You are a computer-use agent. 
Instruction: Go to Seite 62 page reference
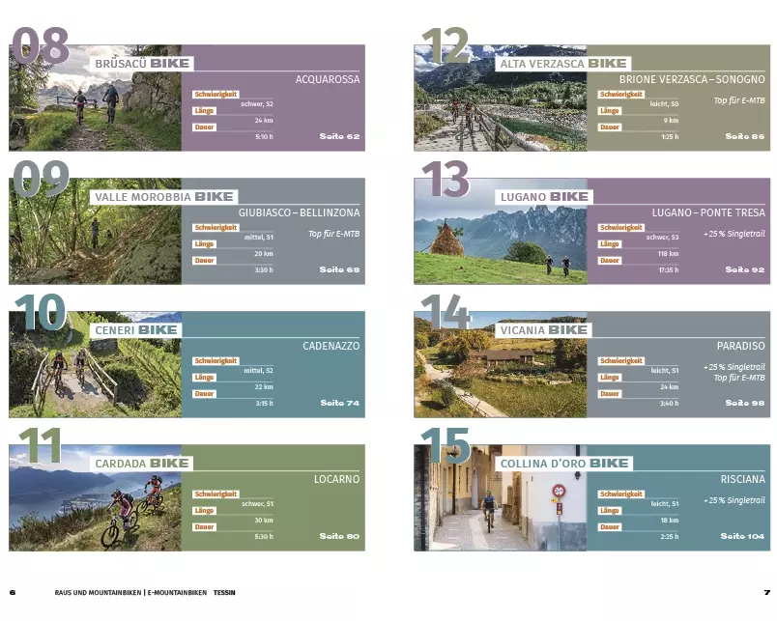pyautogui.click(x=339, y=136)
